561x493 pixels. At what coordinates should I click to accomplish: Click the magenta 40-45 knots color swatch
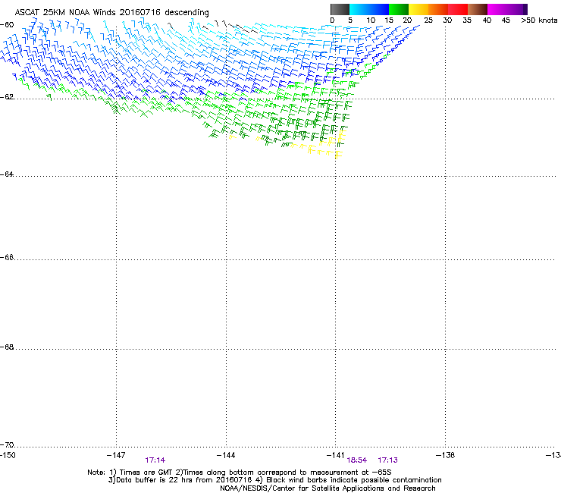[x=497, y=9]
